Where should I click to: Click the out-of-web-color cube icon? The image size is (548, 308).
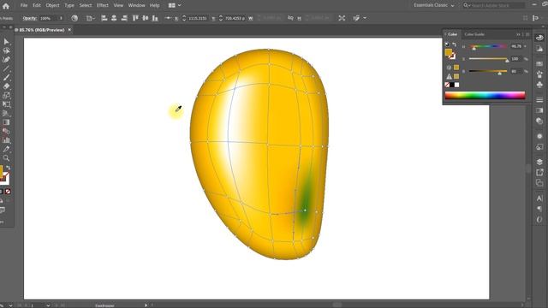pyautogui.click(x=449, y=68)
